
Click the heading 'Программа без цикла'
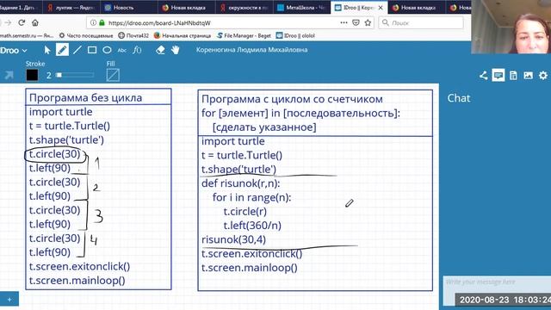point(86,97)
